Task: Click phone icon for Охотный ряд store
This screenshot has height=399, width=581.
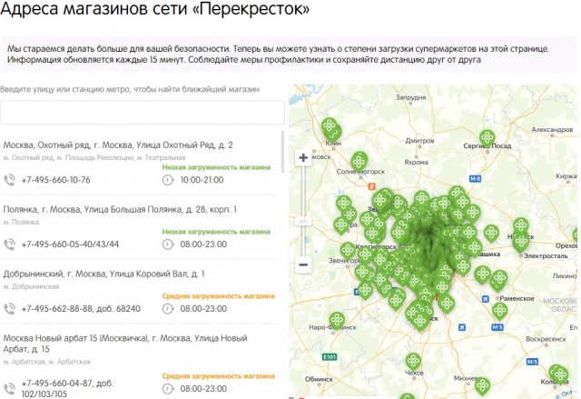Action: click(x=9, y=180)
